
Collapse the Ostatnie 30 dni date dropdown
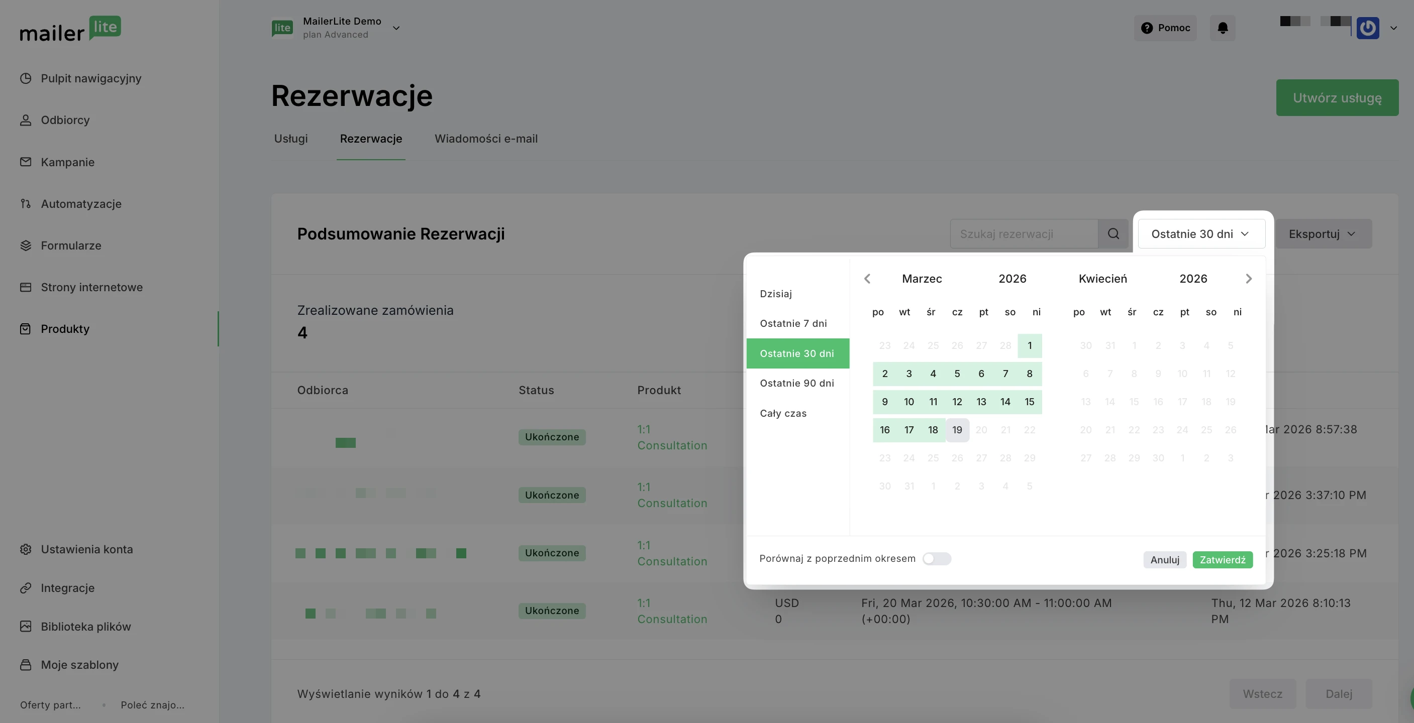pyautogui.click(x=1201, y=234)
